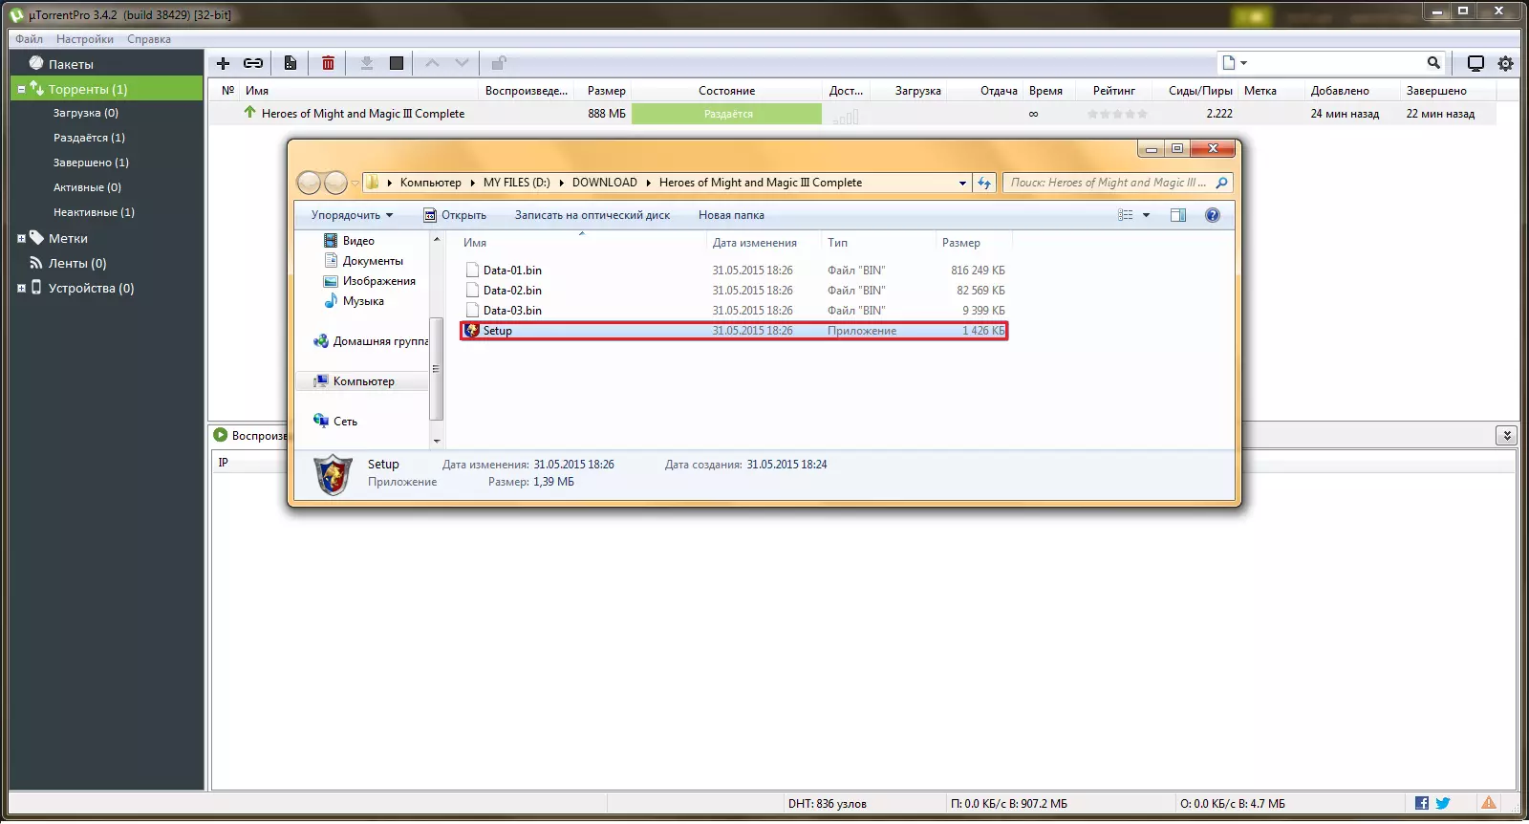
Task: Click the Twitter icon in status bar
Action: pos(1443,803)
